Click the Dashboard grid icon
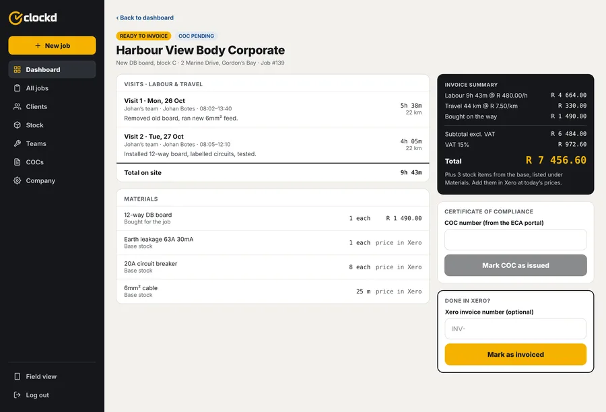Viewport: 606px width, 412px height. tap(17, 69)
